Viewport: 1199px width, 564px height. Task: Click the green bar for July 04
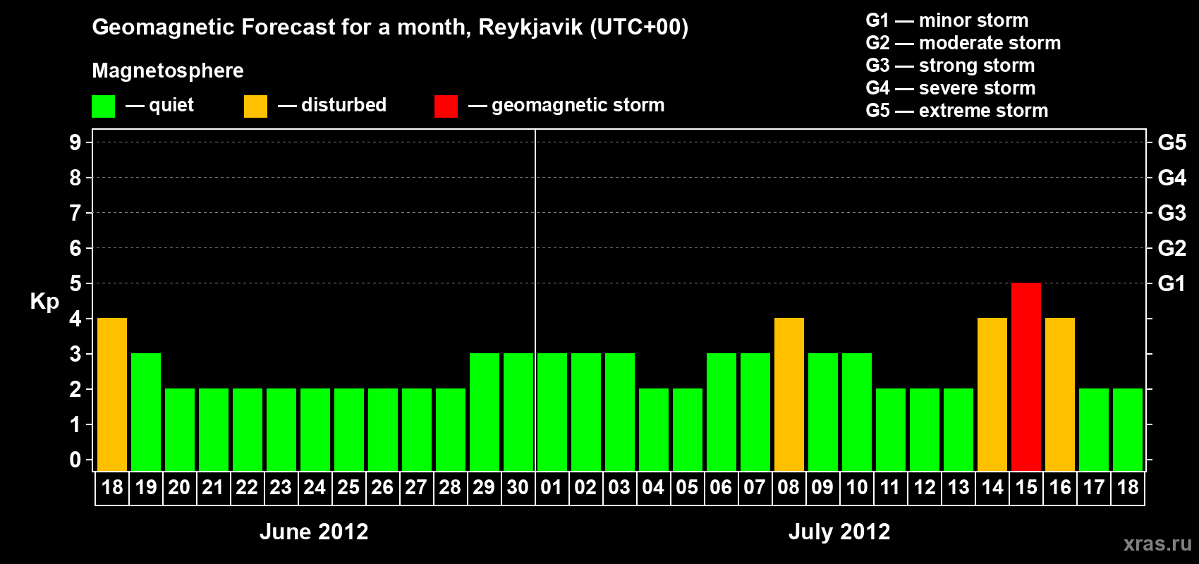(654, 430)
